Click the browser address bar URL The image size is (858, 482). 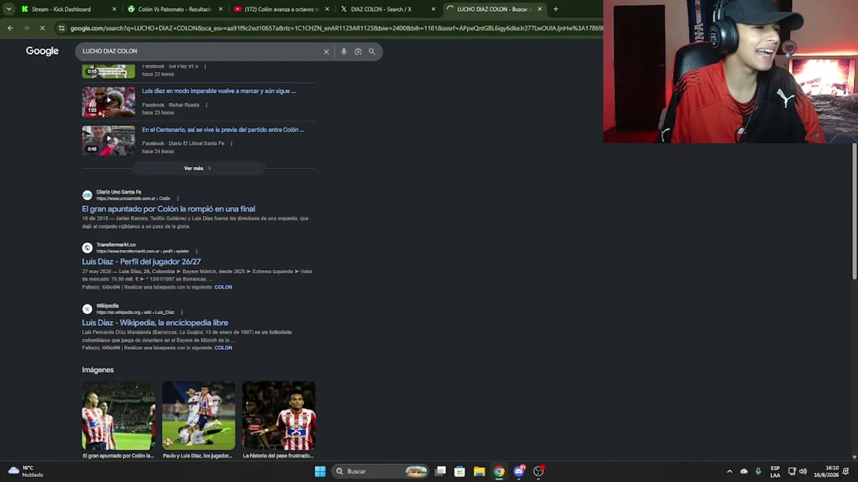click(x=335, y=28)
